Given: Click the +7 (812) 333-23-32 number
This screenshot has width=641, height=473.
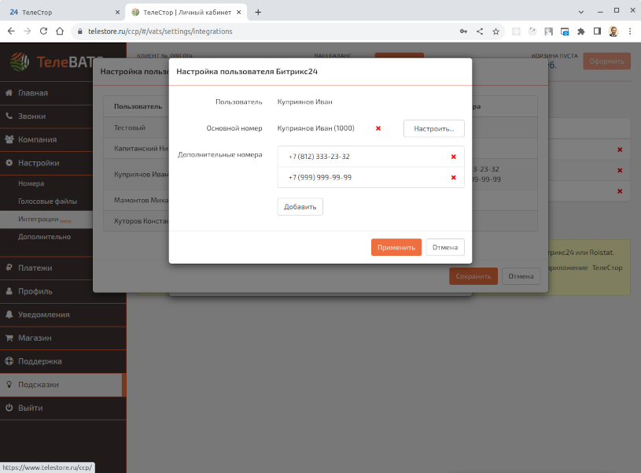Looking at the screenshot, I should [x=319, y=157].
